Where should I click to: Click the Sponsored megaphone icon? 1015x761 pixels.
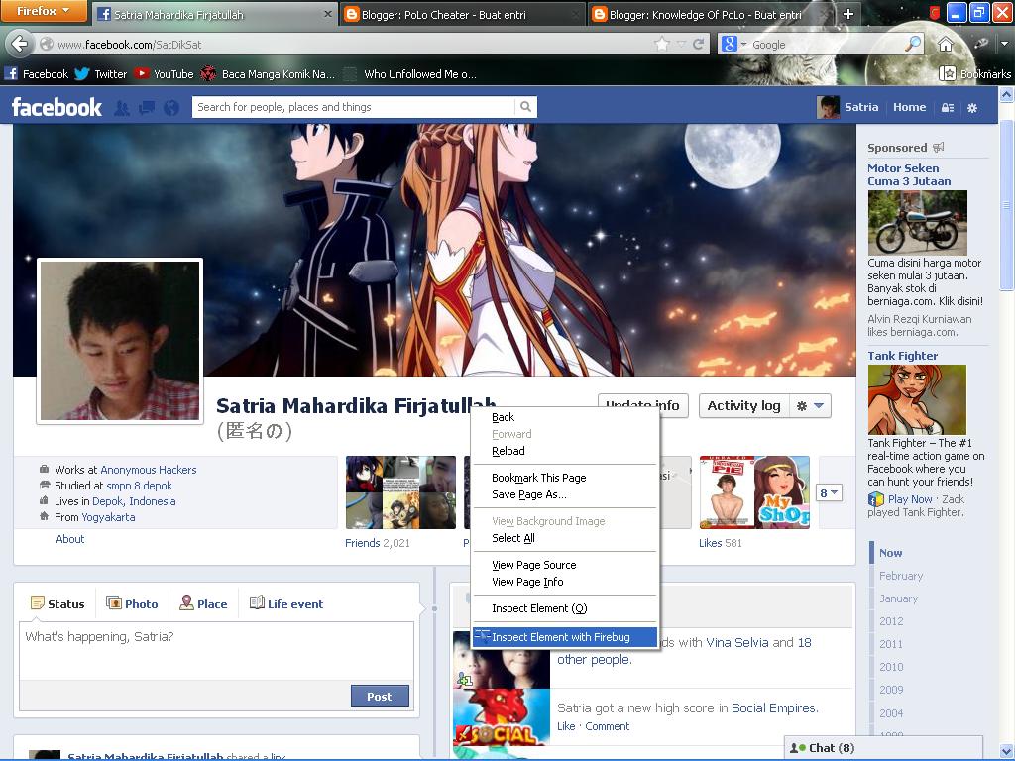pyautogui.click(x=938, y=148)
